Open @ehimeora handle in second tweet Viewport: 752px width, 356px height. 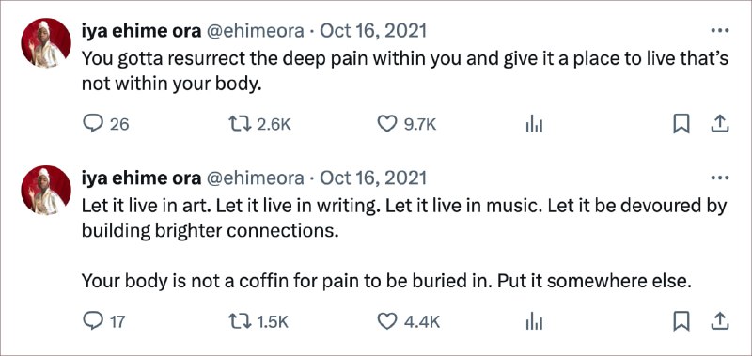click(255, 178)
